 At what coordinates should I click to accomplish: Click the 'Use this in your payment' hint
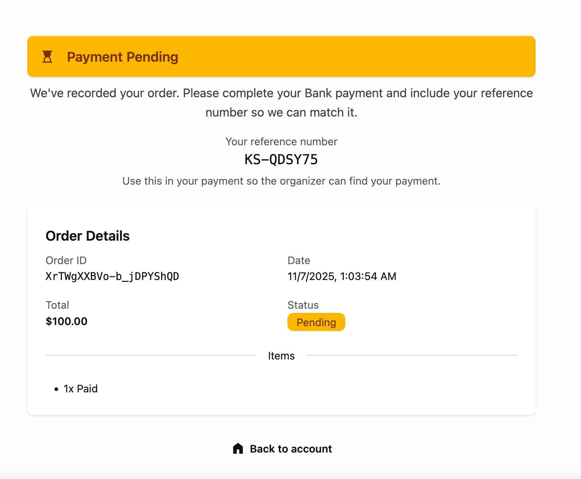pos(281,181)
